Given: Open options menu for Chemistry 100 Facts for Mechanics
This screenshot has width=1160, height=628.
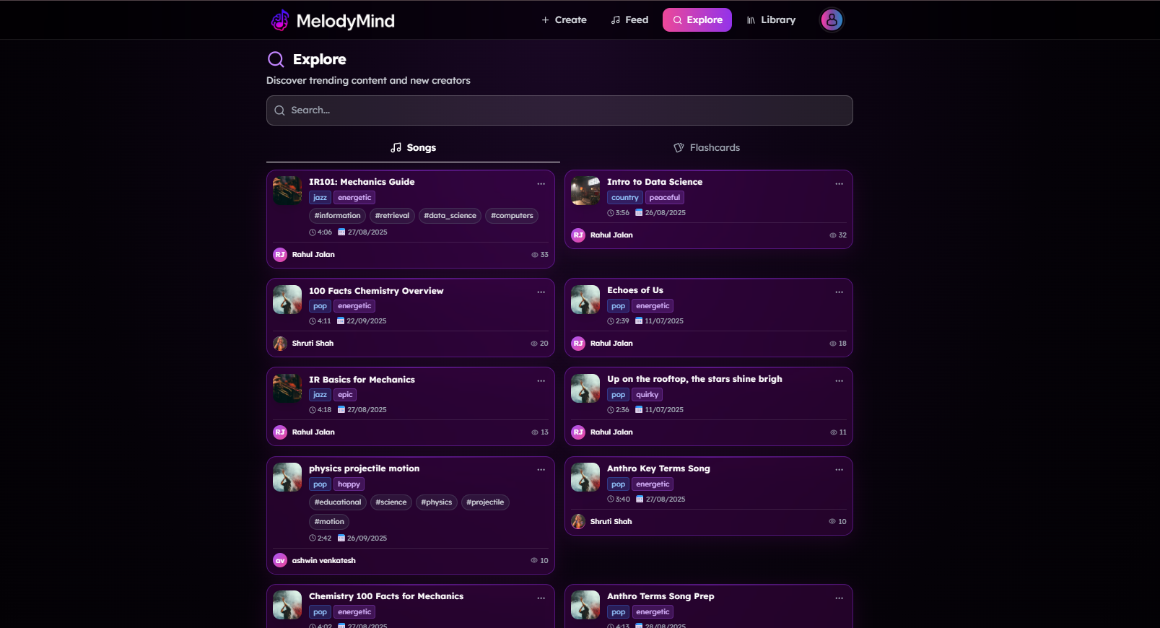Looking at the screenshot, I should point(541,598).
